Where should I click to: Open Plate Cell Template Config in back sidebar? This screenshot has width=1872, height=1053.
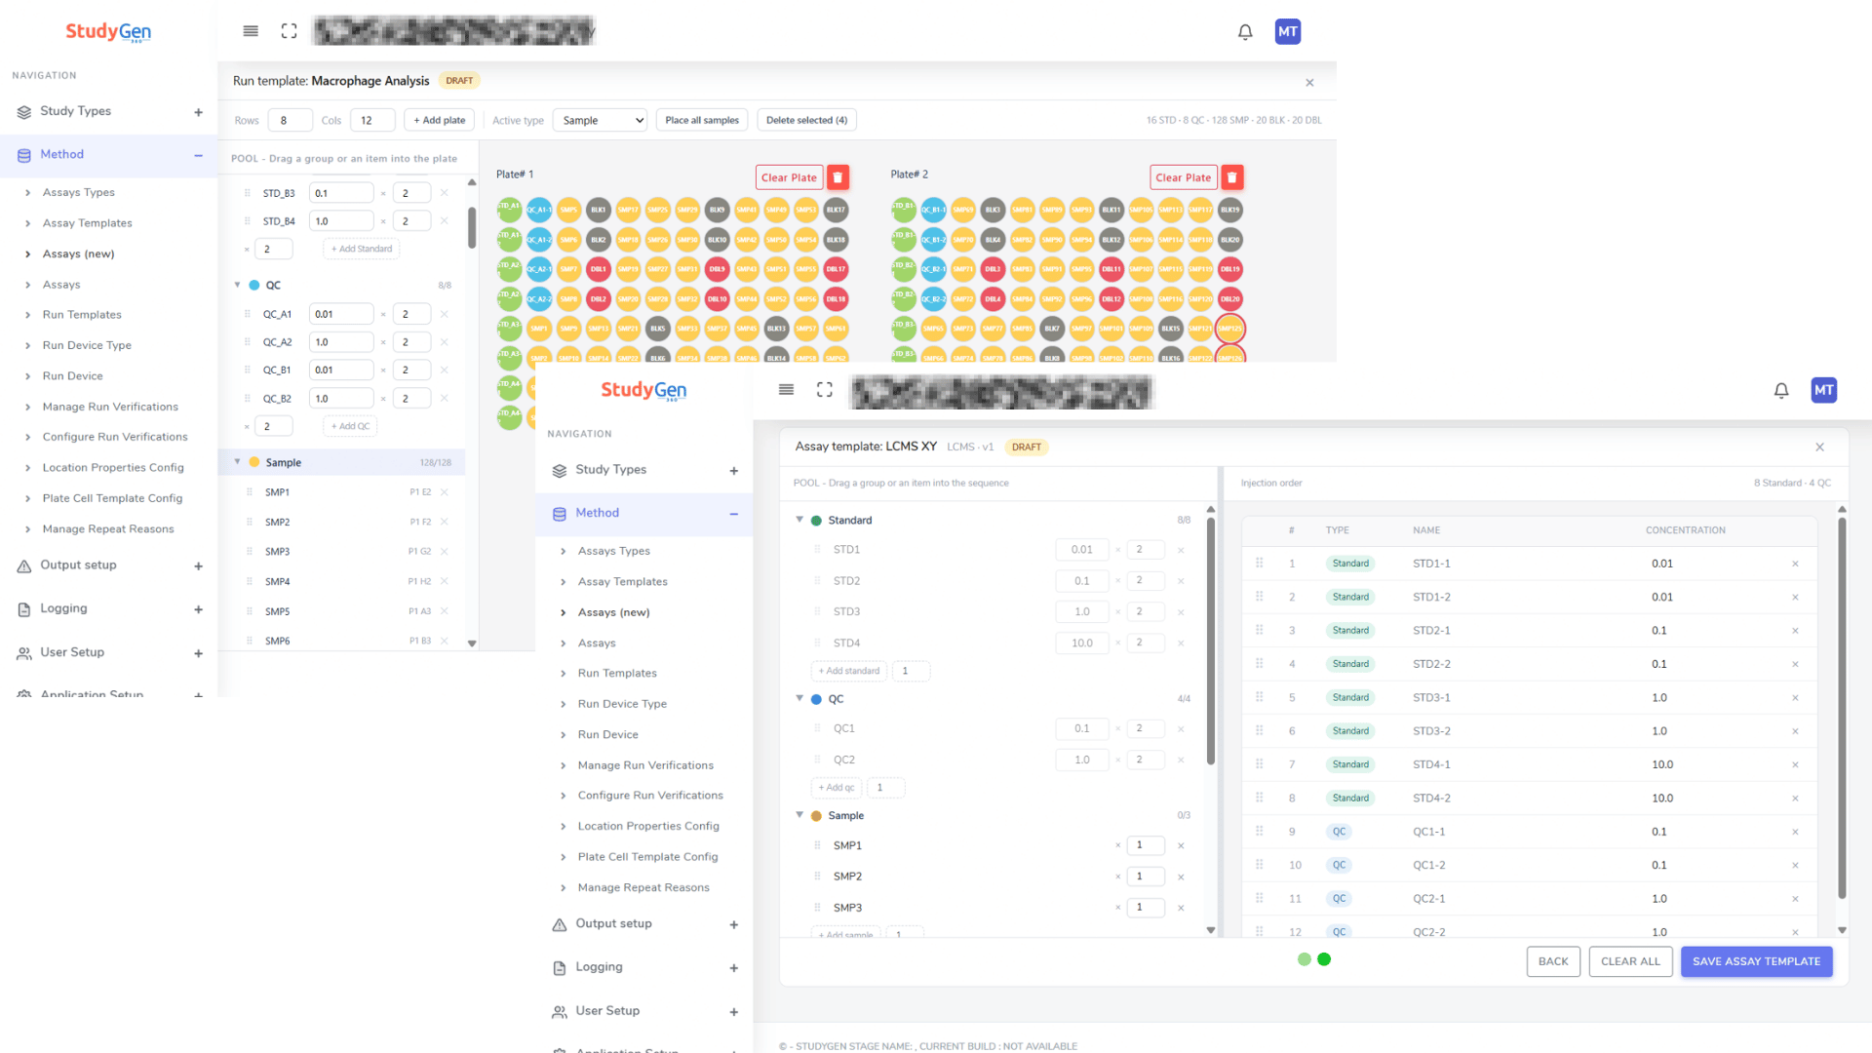pos(112,498)
